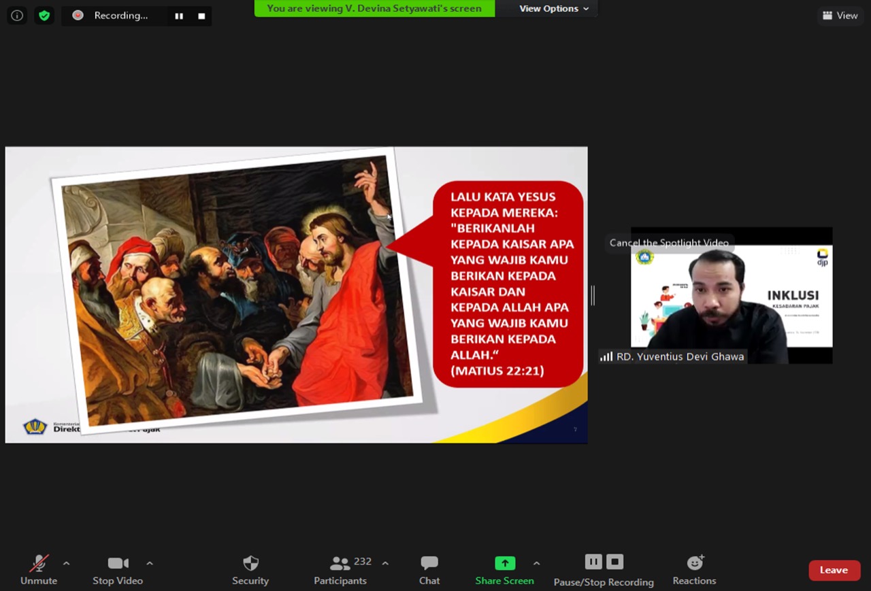The image size is (871, 591).
Task: Open the Reactions emoji menu
Action: tap(694, 569)
